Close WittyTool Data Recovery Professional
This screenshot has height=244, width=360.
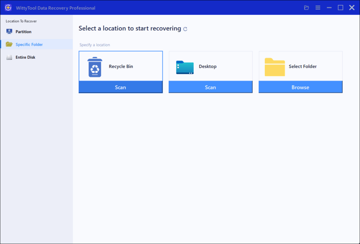352,8
